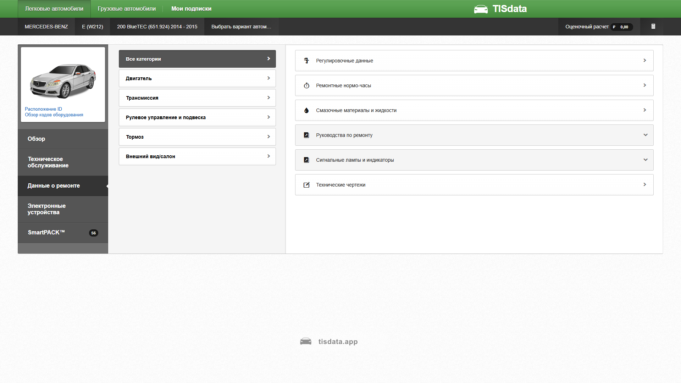Click the Сигнальные лампы и индикаторы document icon
The image size is (681, 383).
coord(306,160)
